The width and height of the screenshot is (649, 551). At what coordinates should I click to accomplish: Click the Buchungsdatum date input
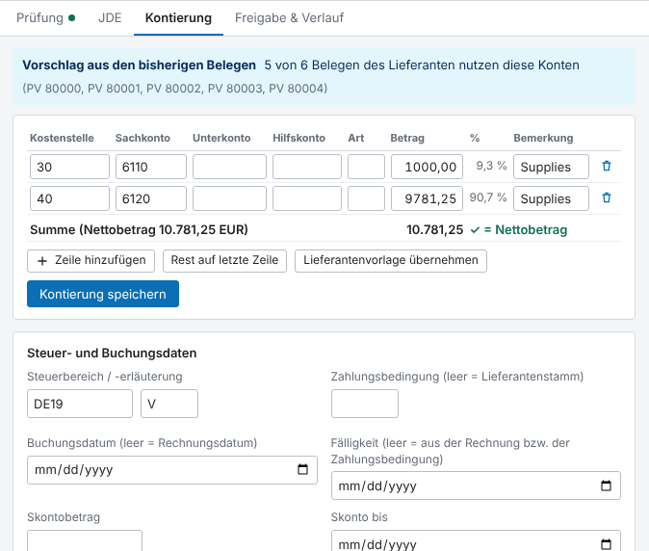tap(172, 470)
